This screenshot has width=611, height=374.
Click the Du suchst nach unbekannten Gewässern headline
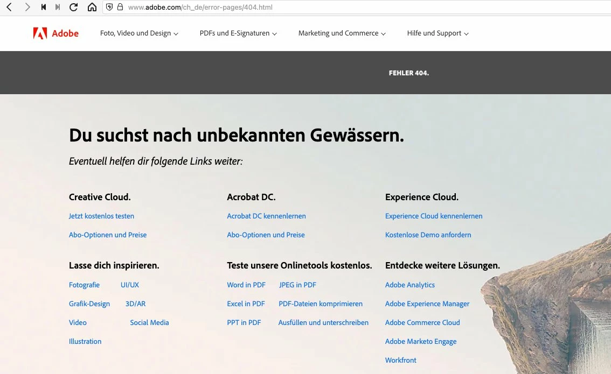pos(237,135)
